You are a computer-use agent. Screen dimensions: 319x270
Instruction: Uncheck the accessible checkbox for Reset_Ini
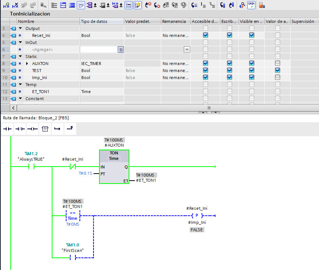[206, 35]
